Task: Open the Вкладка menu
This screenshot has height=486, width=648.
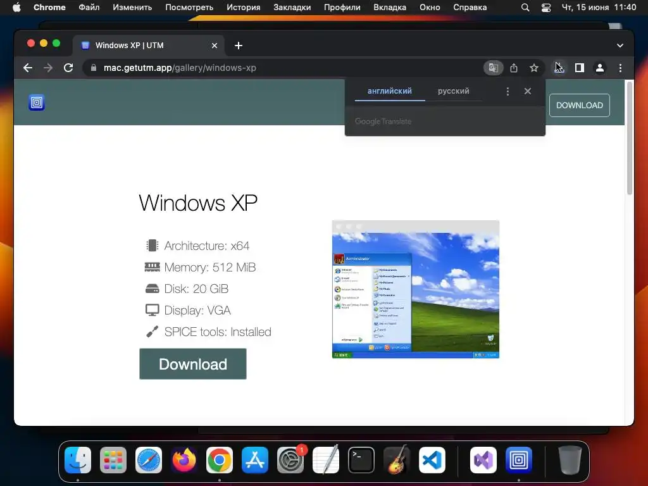Action: coord(390,7)
